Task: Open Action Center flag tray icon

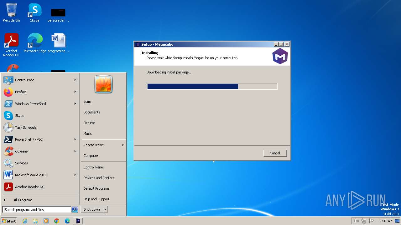Action: pyautogui.click(x=371, y=221)
